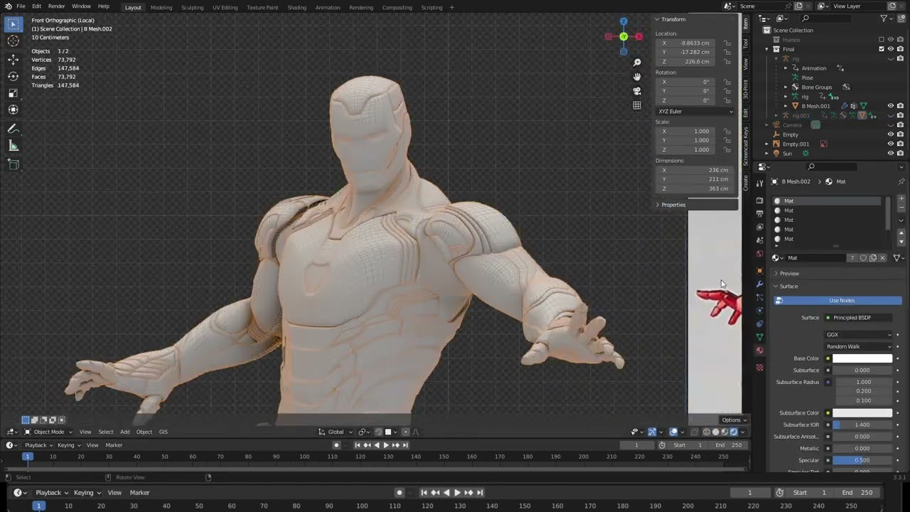The width and height of the screenshot is (910, 512).
Task: Hide B Mesh.001 in viewport
Action: pyautogui.click(x=891, y=106)
